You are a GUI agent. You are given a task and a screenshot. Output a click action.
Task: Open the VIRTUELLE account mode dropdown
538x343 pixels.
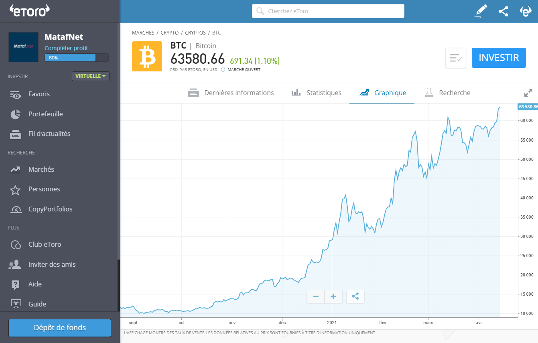click(91, 76)
